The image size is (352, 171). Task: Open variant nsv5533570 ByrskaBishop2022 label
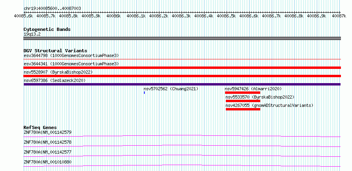(x=260, y=97)
